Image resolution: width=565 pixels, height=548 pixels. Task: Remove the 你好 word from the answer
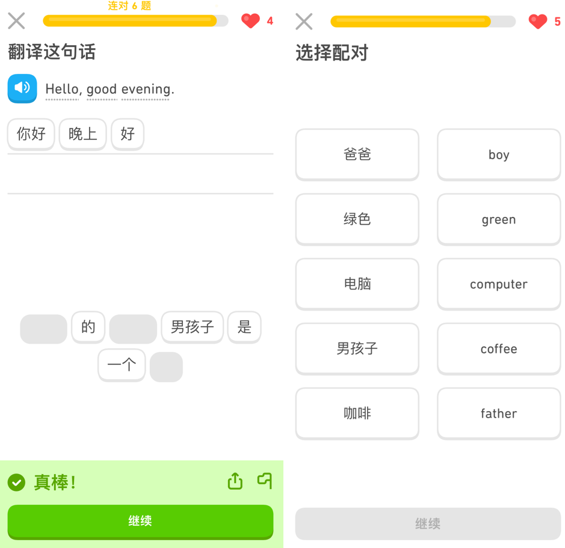pos(31,133)
